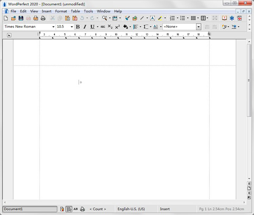Click the clipart image insert icon

point(135,18)
